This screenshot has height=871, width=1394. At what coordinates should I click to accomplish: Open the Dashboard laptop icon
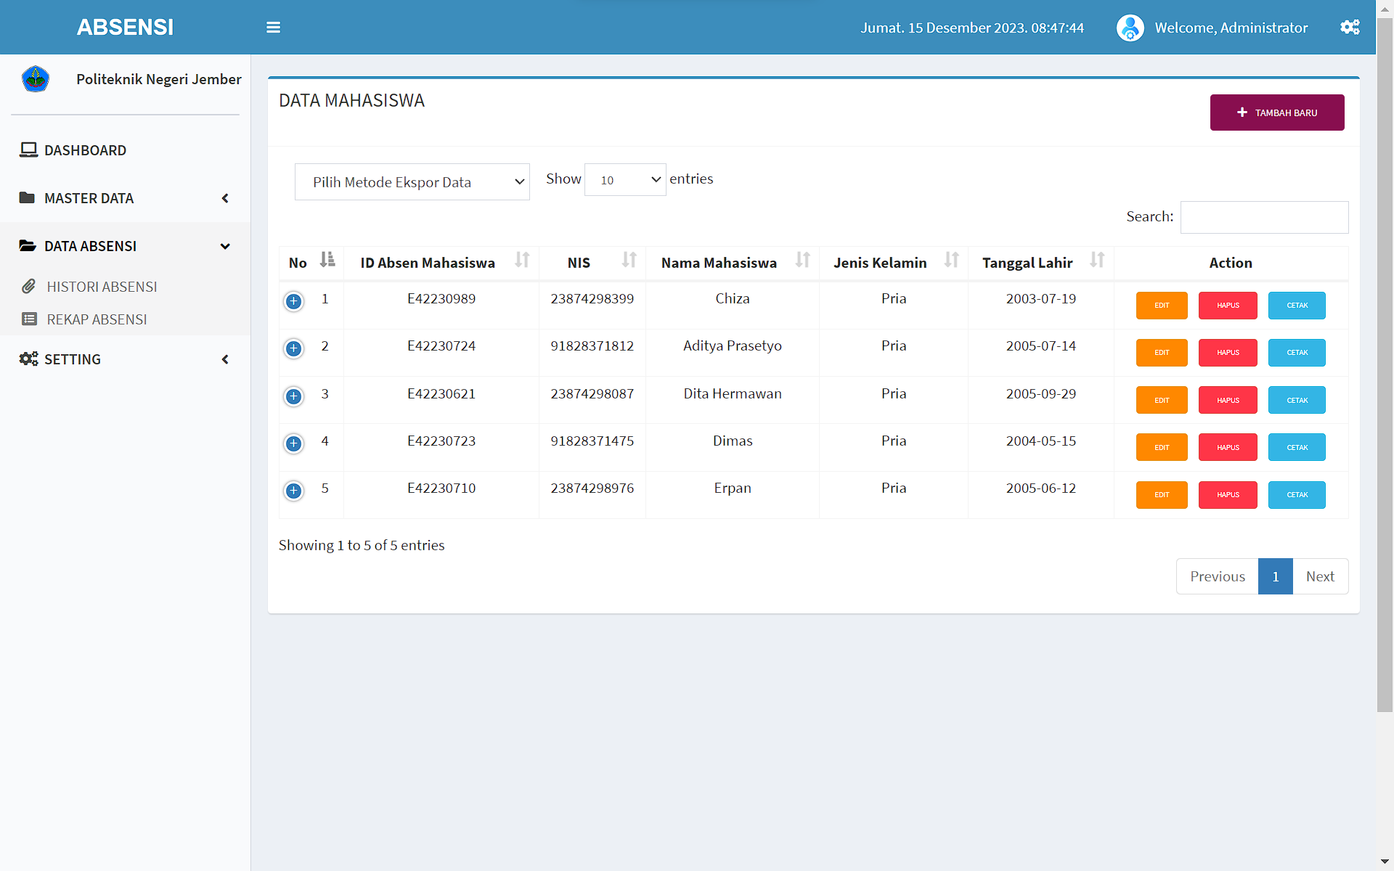(28, 150)
